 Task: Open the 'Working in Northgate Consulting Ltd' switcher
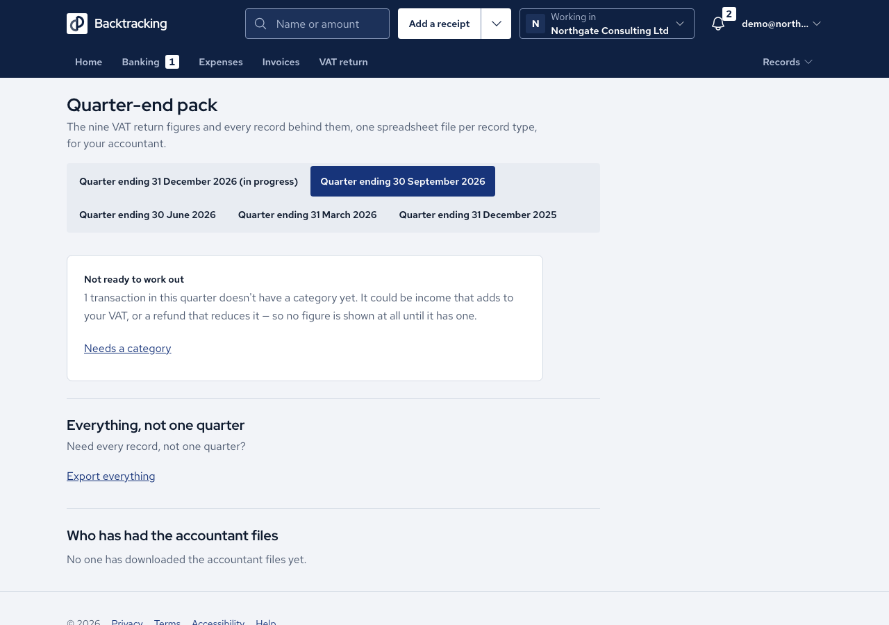607,24
